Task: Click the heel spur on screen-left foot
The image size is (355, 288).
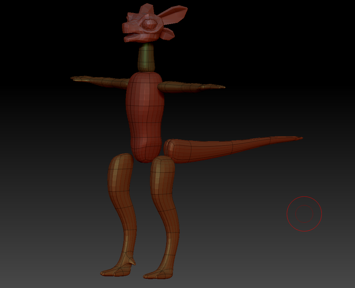Action: coord(132,261)
